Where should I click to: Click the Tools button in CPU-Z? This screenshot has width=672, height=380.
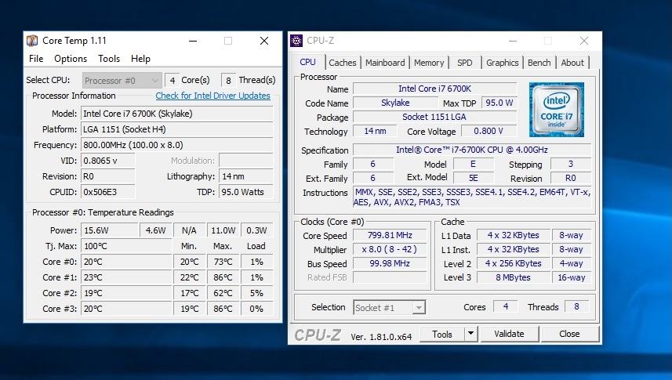tap(441, 334)
